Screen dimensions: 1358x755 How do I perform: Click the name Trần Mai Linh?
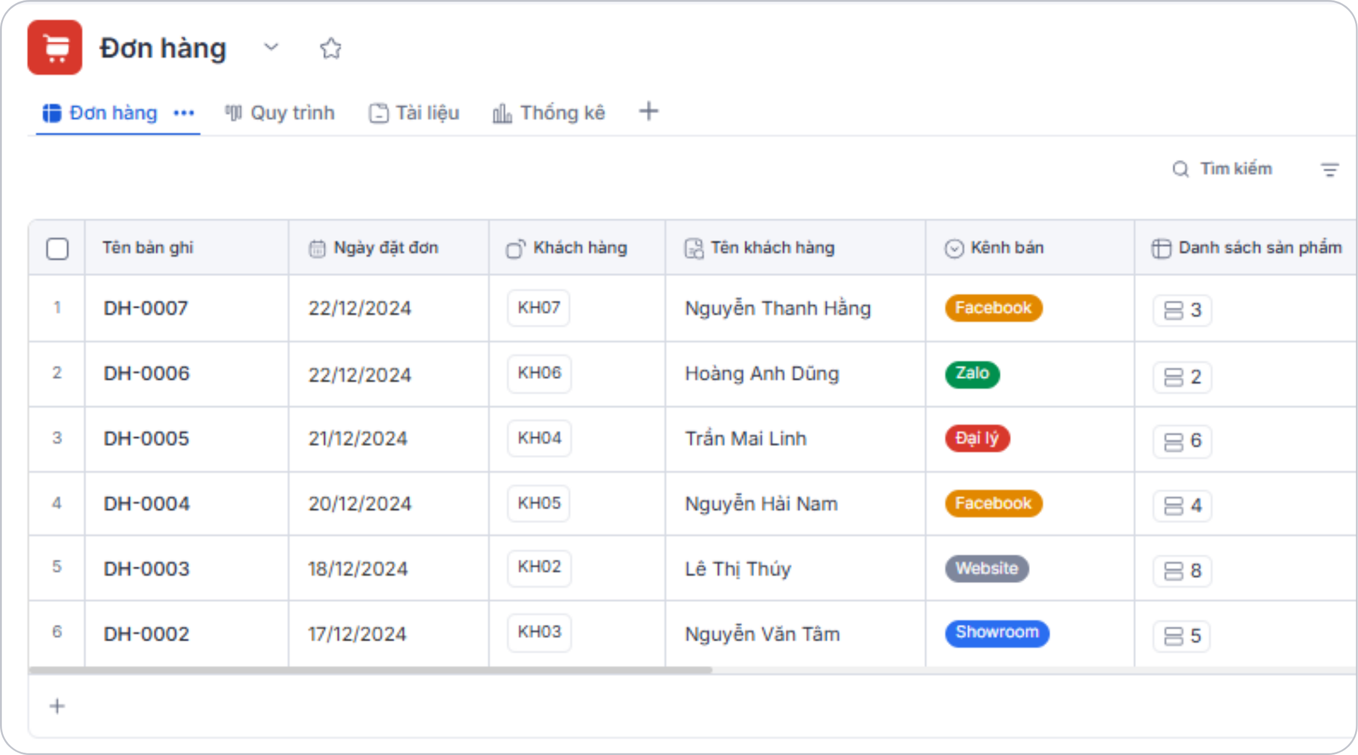[746, 439]
